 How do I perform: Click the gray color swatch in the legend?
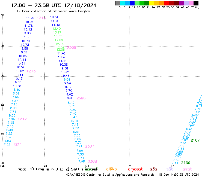click(118, 3)
